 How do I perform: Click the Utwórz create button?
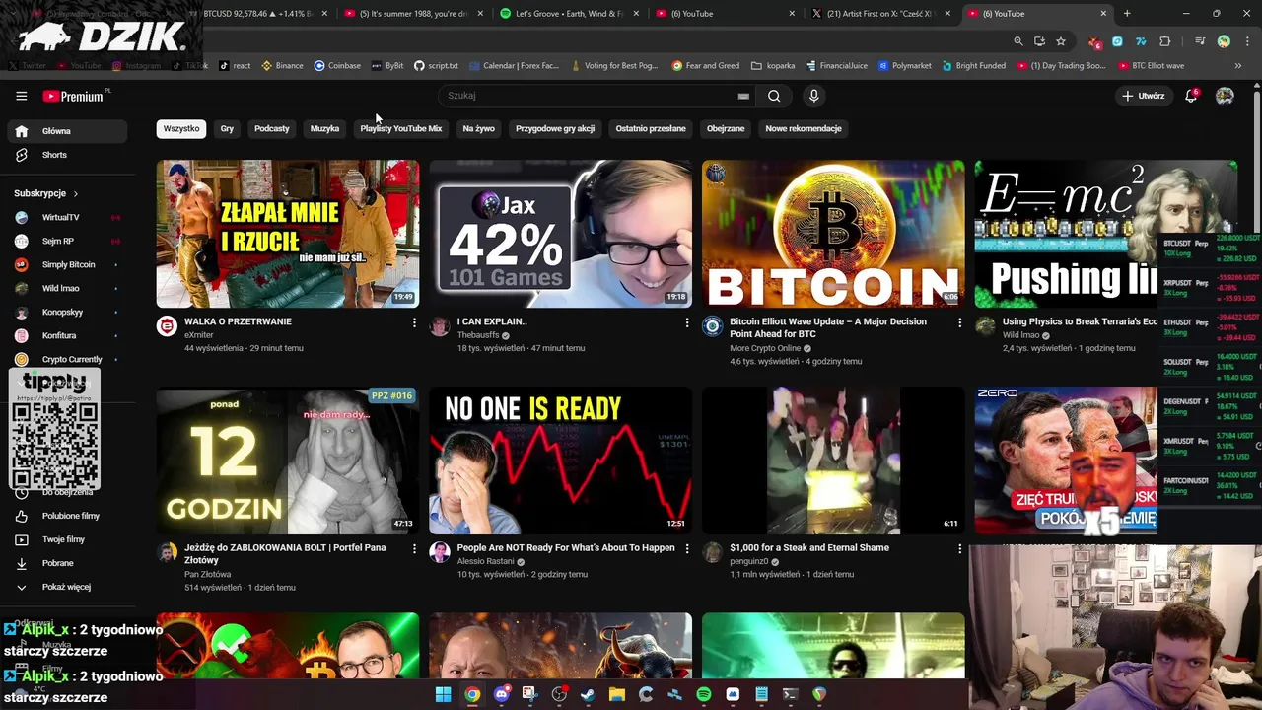tap(1145, 96)
